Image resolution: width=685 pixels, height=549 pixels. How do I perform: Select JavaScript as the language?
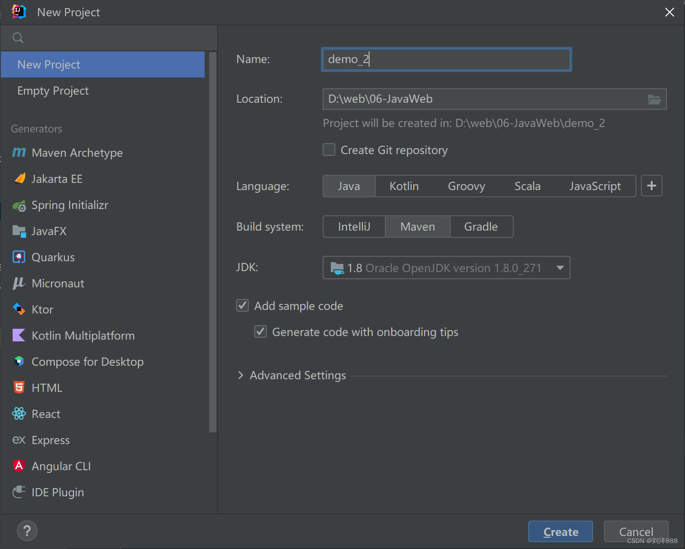(595, 186)
